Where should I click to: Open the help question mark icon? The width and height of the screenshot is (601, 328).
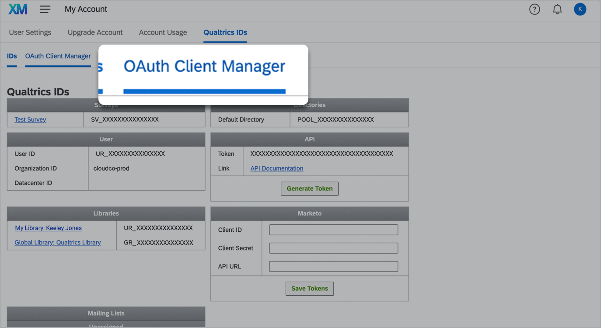pyautogui.click(x=535, y=9)
